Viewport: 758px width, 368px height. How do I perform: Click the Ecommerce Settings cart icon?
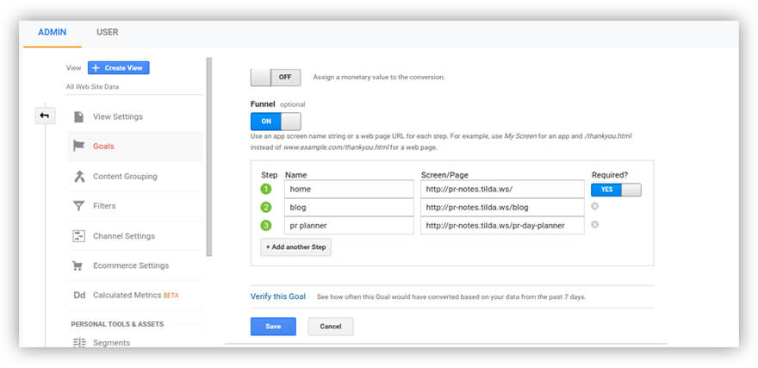79,265
